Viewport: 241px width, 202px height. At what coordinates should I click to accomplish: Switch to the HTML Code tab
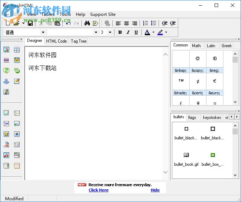tap(56, 41)
